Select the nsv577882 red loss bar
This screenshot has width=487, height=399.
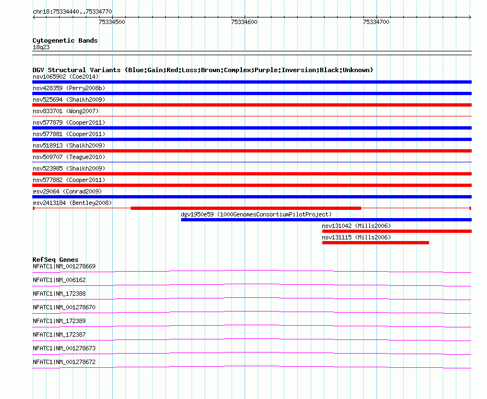(252, 185)
